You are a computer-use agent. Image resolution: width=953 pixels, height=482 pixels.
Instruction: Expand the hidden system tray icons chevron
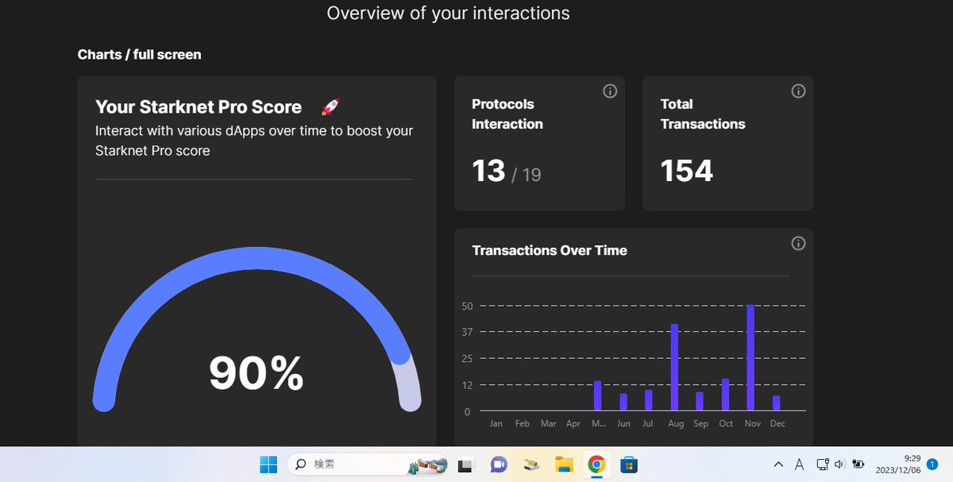779,465
